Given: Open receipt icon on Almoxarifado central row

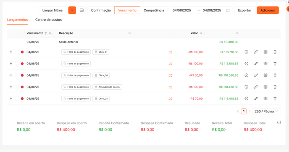Looking at the screenshot, I should (x=265, y=87).
